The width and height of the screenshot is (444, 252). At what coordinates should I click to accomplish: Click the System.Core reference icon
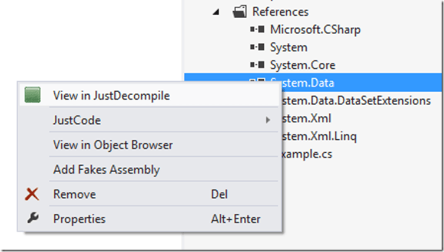click(257, 65)
